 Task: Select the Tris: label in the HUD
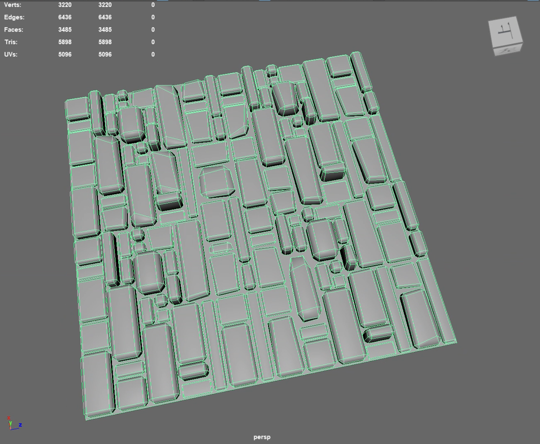click(x=11, y=42)
